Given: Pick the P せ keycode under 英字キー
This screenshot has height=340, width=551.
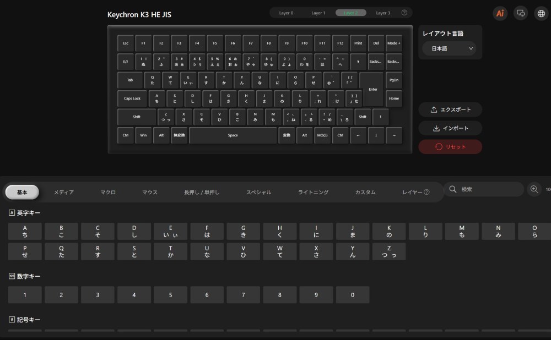Looking at the screenshot, I should coord(25,251).
